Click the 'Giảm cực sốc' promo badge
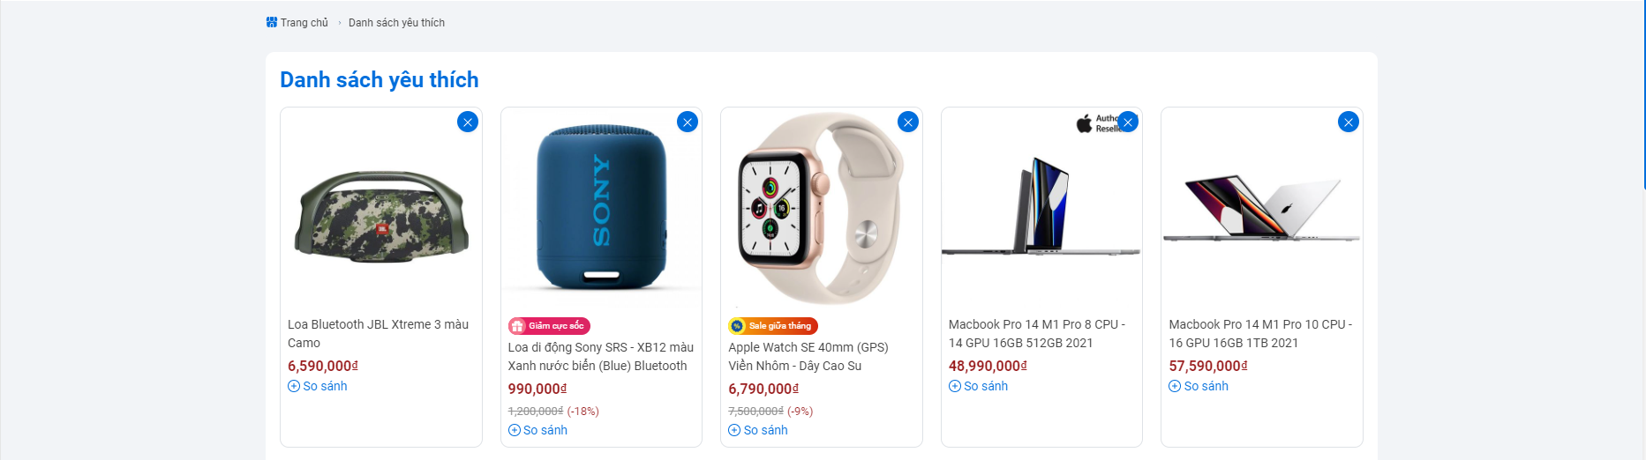Screen dimensions: 1646x460 coord(549,326)
